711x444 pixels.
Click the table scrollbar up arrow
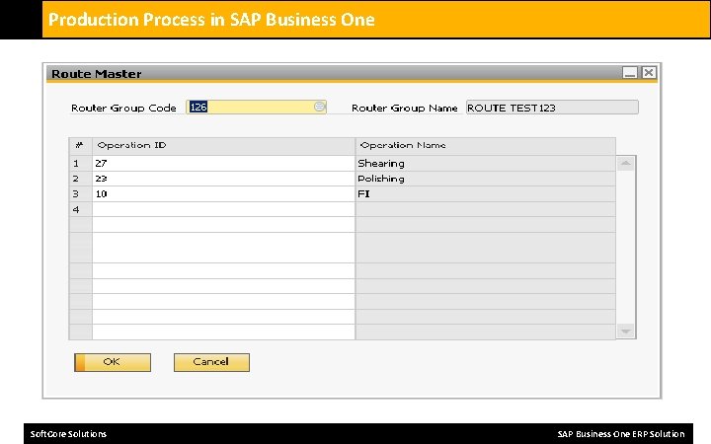point(626,163)
